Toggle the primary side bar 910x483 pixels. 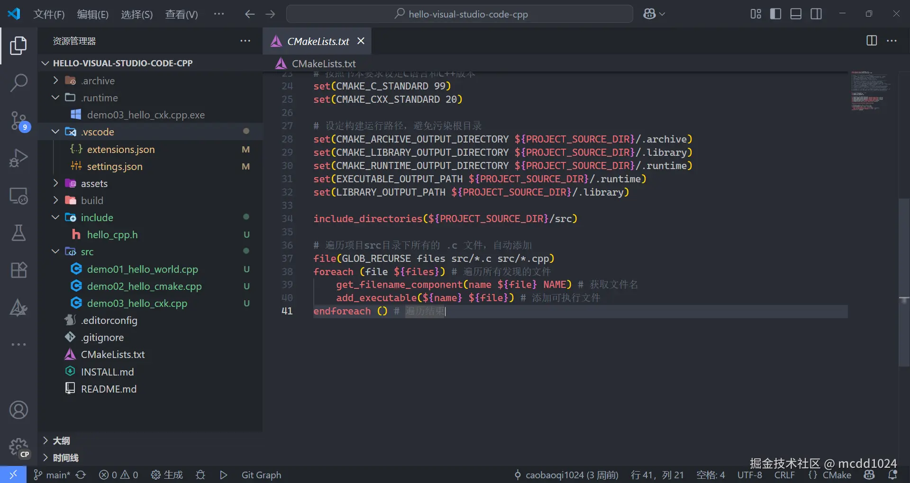pyautogui.click(x=775, y=14)
